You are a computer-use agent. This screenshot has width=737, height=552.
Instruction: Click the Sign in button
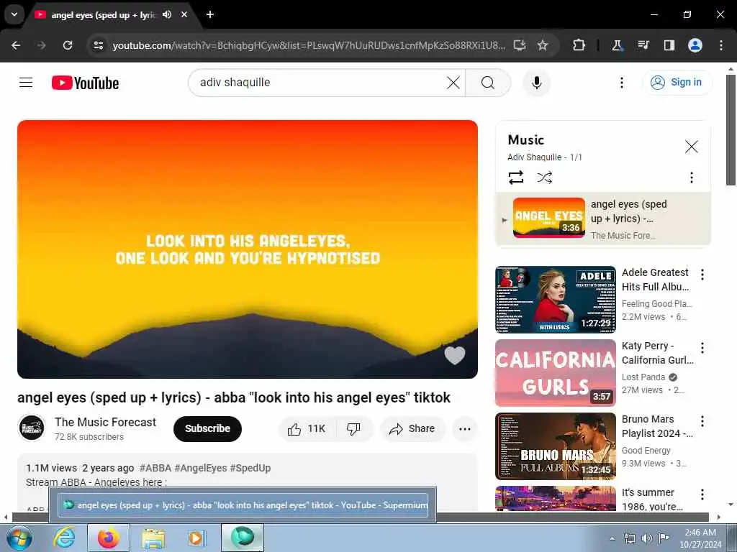pos(677,83)
